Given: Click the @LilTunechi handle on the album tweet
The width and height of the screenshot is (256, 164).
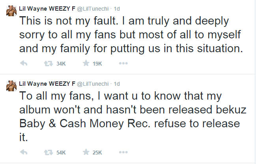Looking at the screenshot, I should [x=93, y=84].
